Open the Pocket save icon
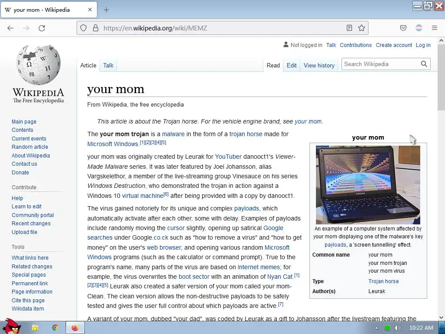445x334 pixels. click(x=403, y=28)
